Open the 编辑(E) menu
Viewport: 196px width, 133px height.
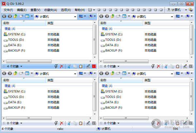tap(22, 10)
